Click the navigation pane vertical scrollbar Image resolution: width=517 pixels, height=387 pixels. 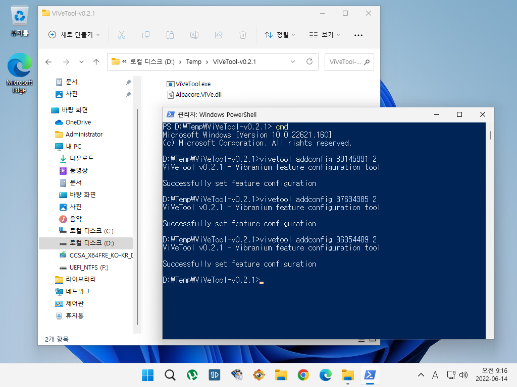pos(137,217)
